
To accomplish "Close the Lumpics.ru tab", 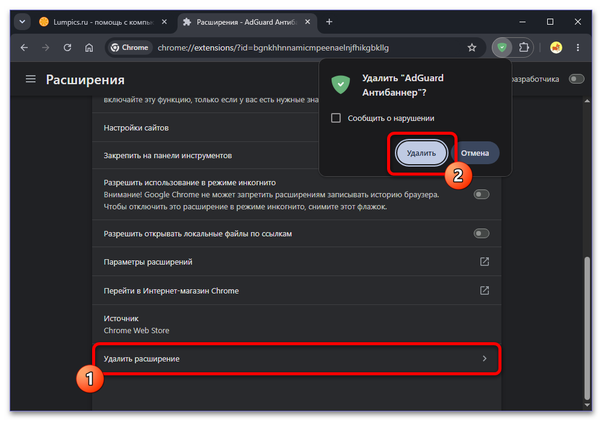I will 164,22.
